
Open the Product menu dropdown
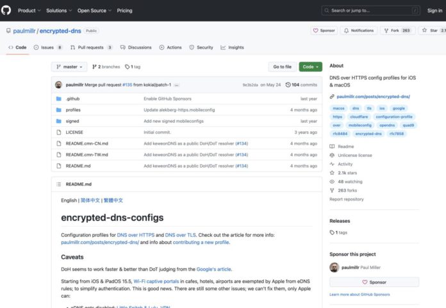point(29,10)
